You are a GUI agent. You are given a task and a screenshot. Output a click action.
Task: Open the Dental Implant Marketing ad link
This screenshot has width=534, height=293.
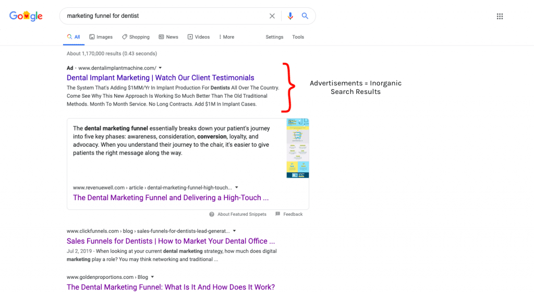161,78
